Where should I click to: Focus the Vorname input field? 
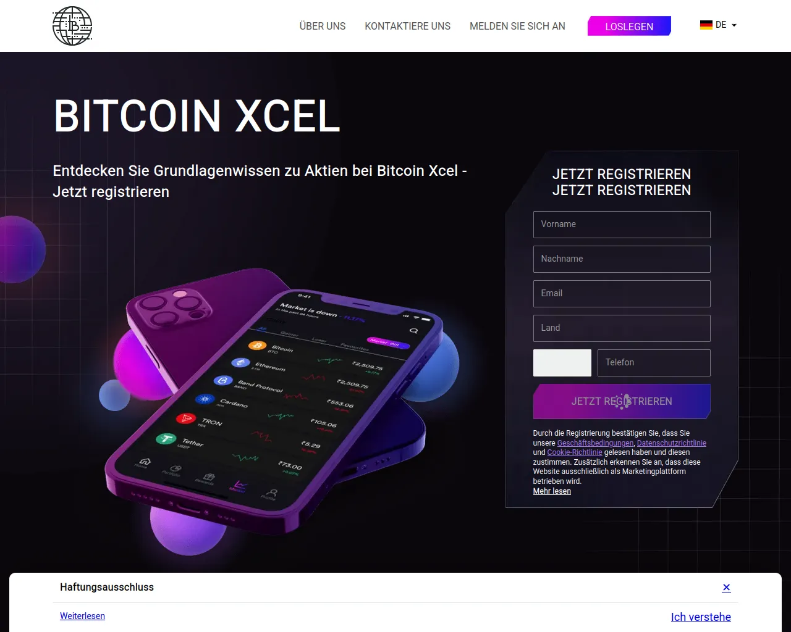pyautogui.click(x=622, y=225)
